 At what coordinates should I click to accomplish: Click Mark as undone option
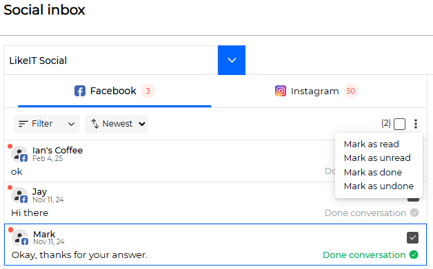tap(379, 186)
